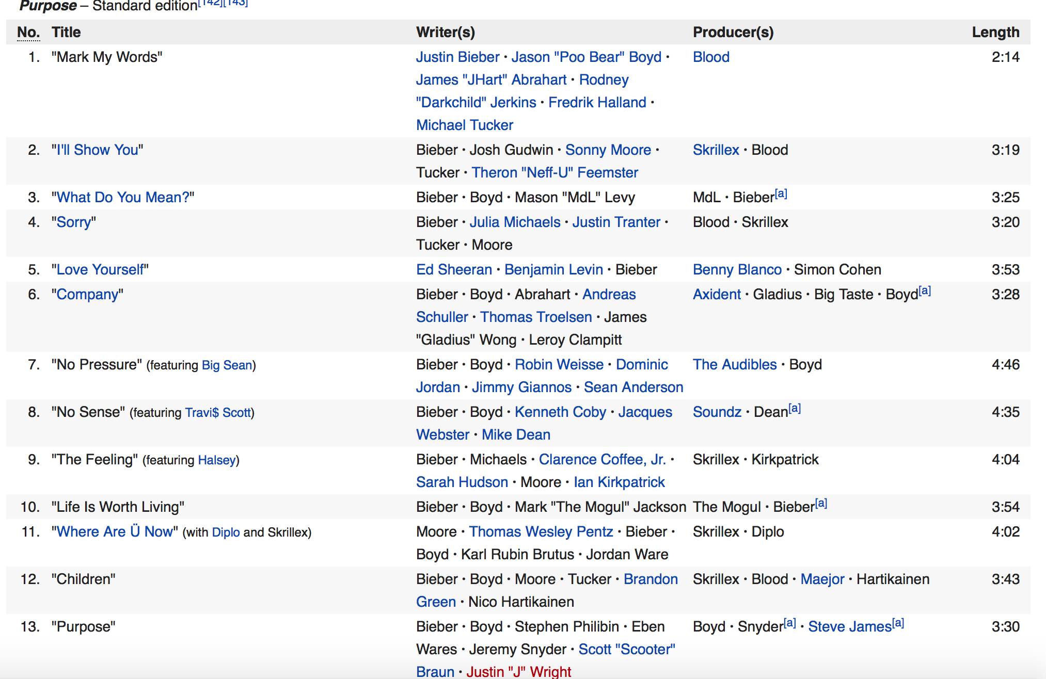Open Theron "Neff-U" Feemster link

point(555,173)
